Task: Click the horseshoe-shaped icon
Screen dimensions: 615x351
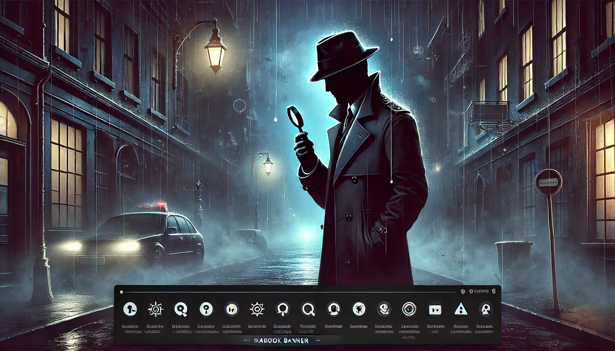Action: [283, 310]
